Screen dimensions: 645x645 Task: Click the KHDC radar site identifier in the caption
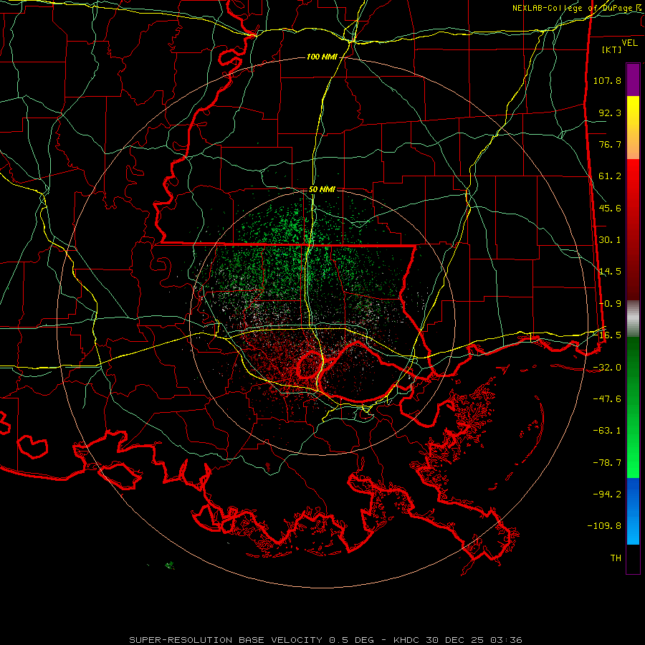pyautogui.click(x=406, y=640)
